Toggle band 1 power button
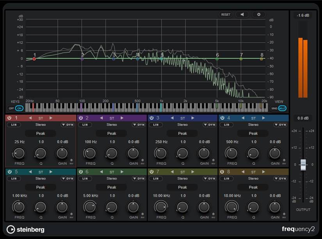Image resolution: width=322 pixels, height=239 pixels. [9, 118]
